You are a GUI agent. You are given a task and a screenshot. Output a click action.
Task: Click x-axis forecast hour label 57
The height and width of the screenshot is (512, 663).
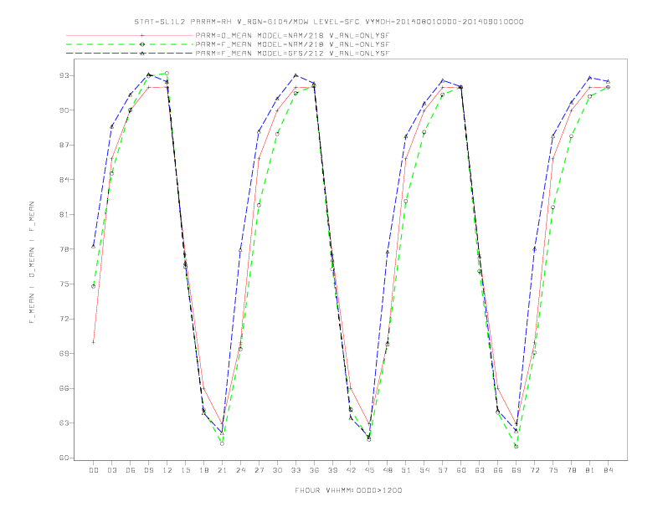[x=443, y=470]
